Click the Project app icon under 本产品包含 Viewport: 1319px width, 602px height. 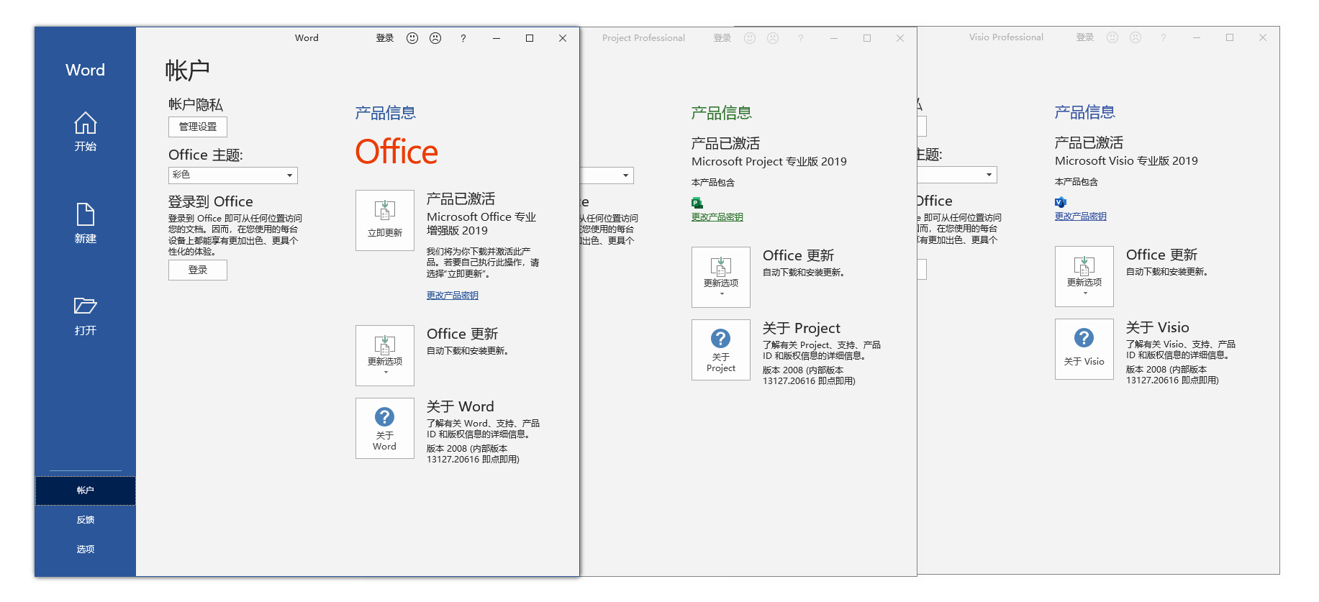pyautogui.click(x=697, y=203)
